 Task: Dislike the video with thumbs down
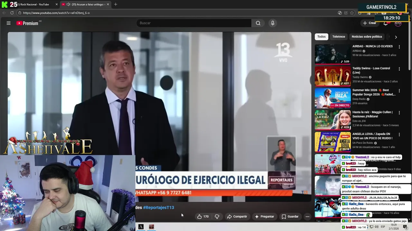pos(217,217)
